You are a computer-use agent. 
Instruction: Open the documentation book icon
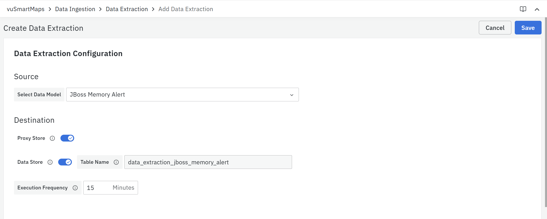[523, 9]
